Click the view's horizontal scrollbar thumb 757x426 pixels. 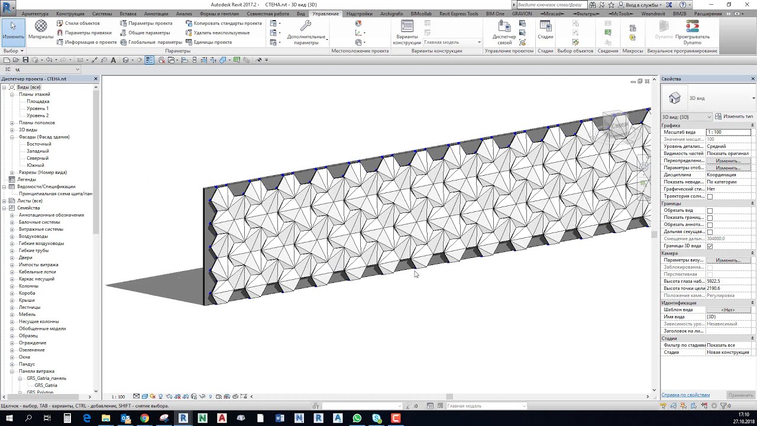[x=449, y=396]
